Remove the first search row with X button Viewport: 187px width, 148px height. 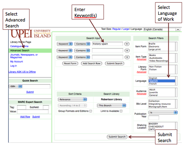127,44
